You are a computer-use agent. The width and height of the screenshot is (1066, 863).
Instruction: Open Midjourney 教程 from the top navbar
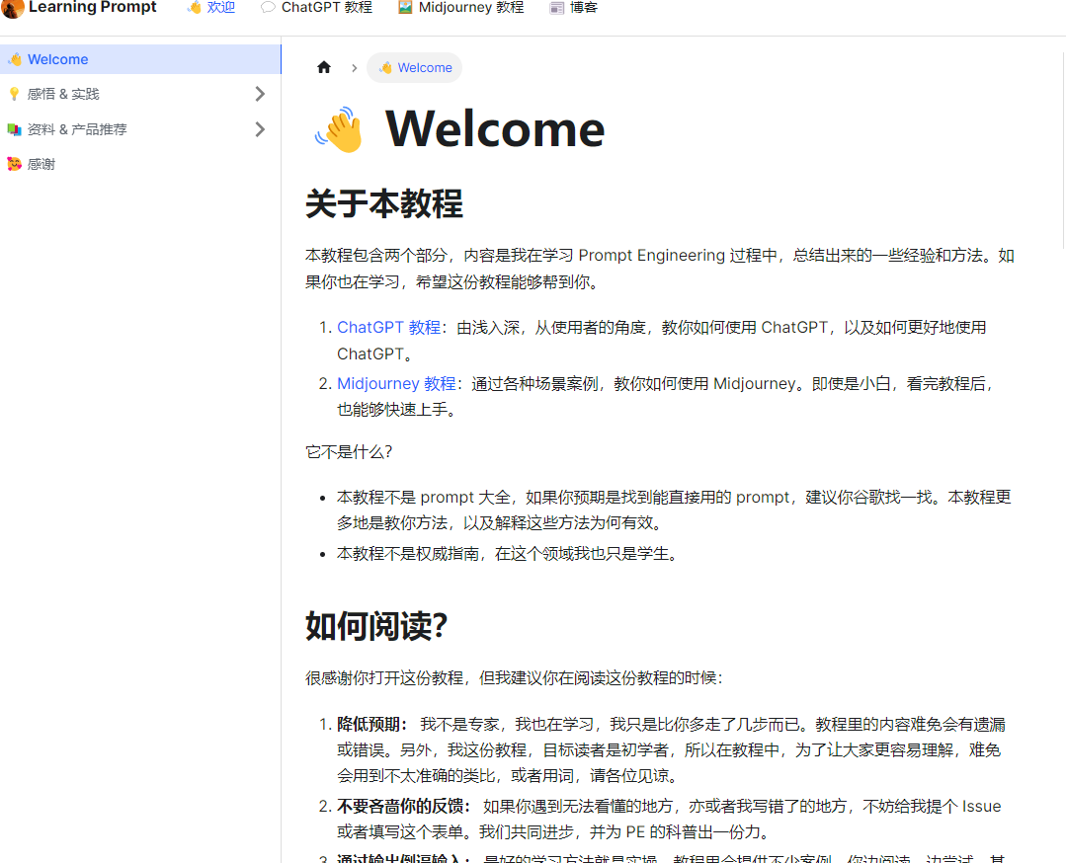point(470,8)
